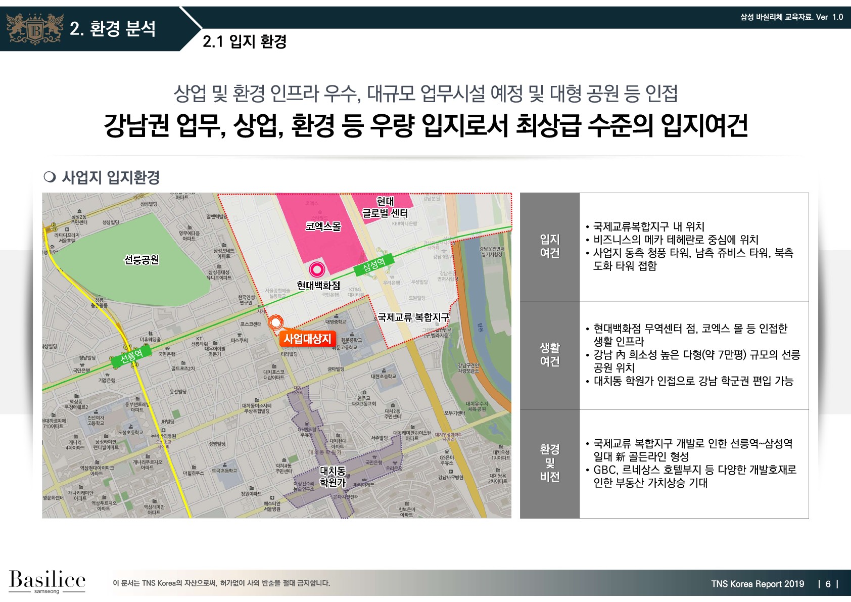
Task: Click the green 삼성역 station badge
Action: (374, 264)
